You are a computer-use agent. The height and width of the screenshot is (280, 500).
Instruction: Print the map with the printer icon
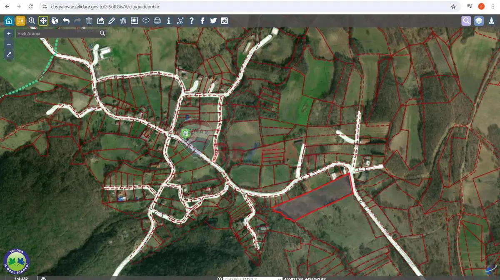(157, 21)
